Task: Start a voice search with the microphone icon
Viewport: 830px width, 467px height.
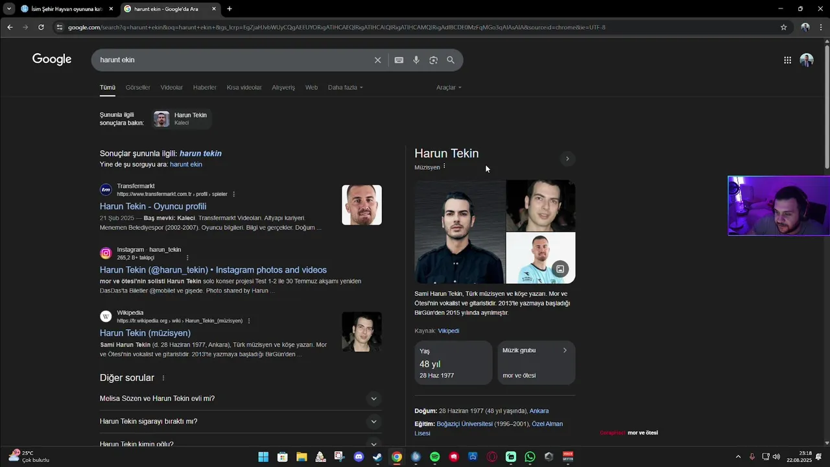Action: (x=416, y=60)
